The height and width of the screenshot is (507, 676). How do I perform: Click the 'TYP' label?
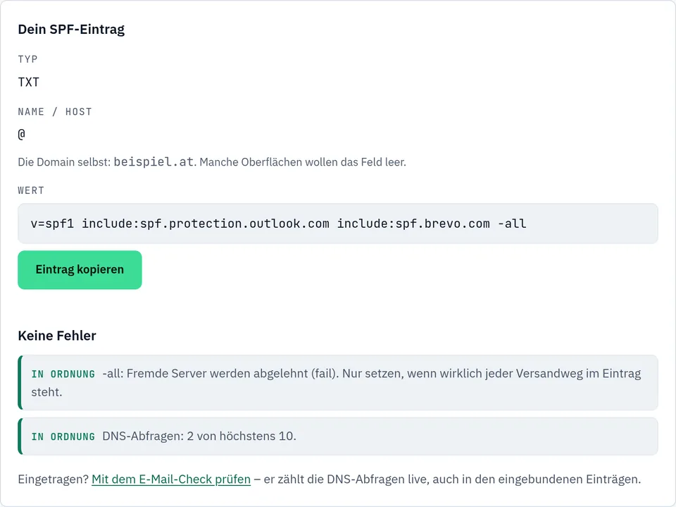pos(27,59)
